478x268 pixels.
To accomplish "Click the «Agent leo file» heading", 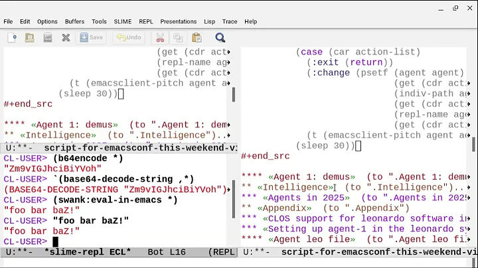I will point(311,239).
